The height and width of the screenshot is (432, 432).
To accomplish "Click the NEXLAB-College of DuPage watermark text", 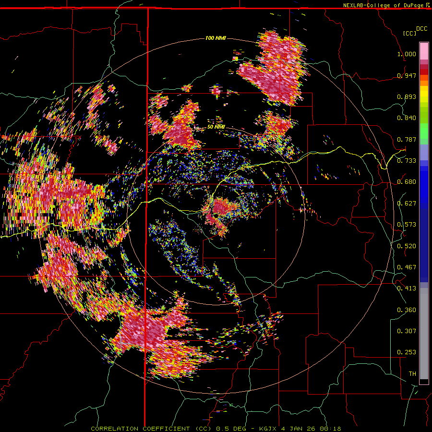I will click(x=383, y=5).
